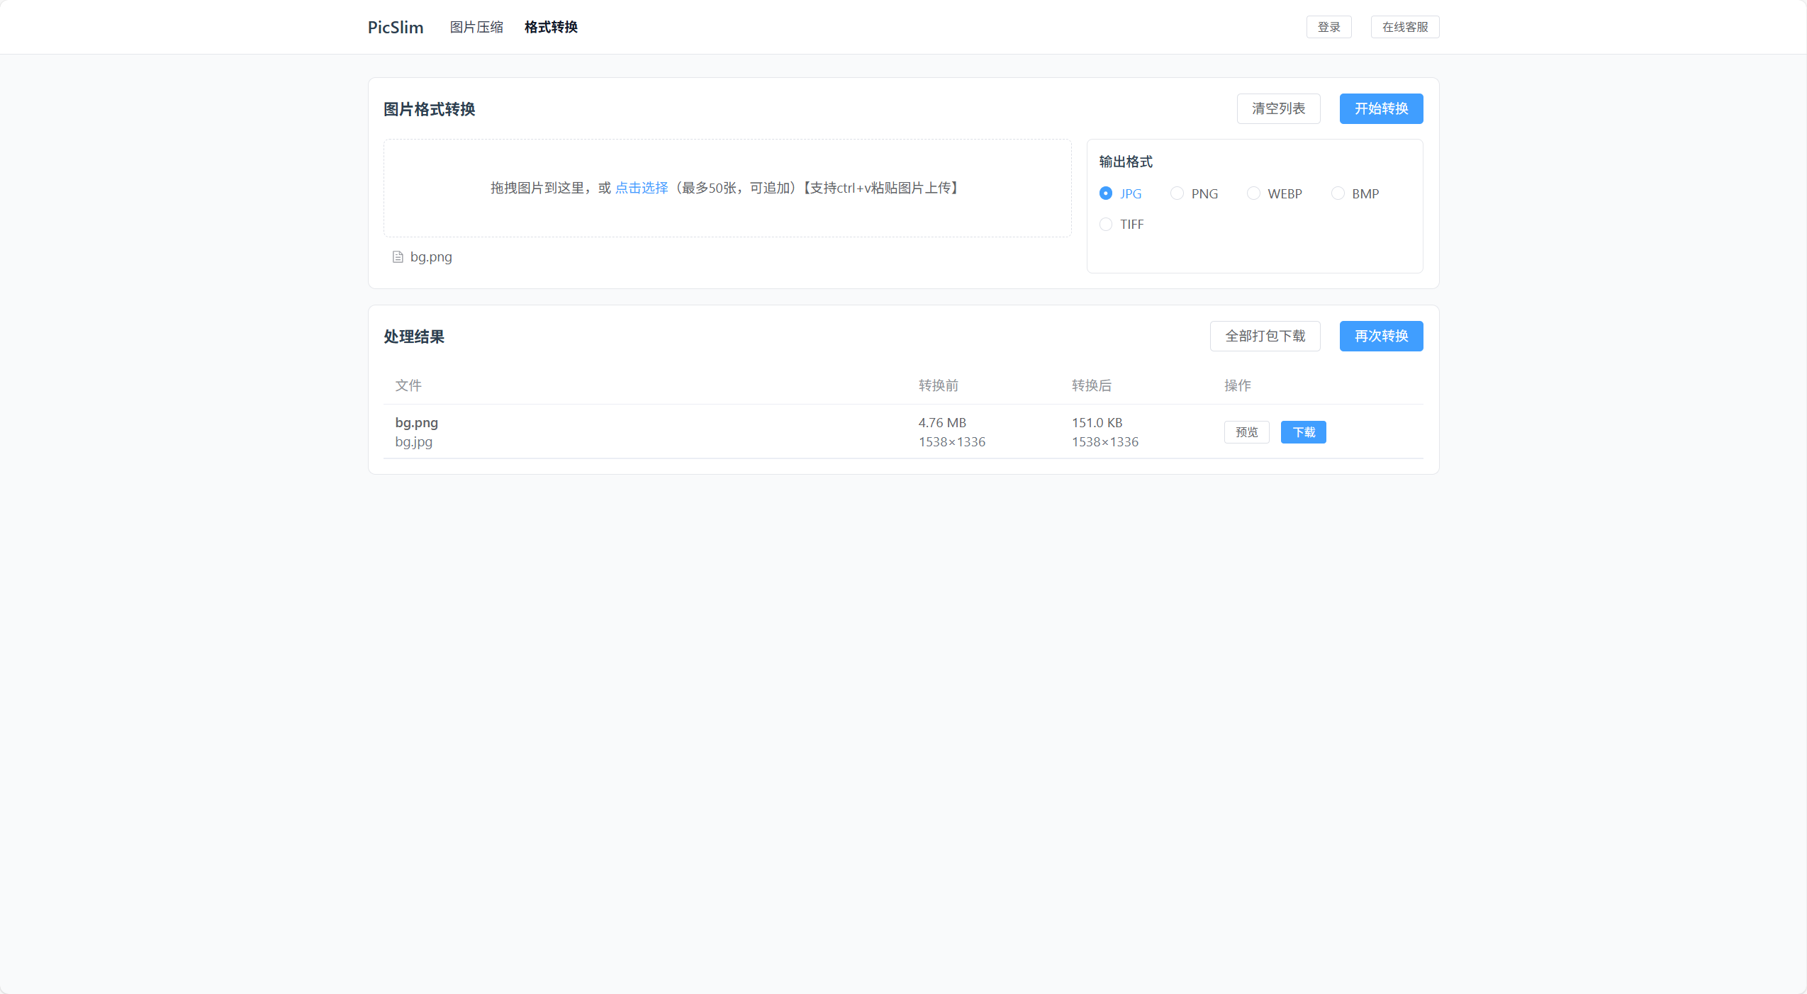Open 在线客服 support
This screenshot has width=1807, height=994.
[x=1404, y=27]
